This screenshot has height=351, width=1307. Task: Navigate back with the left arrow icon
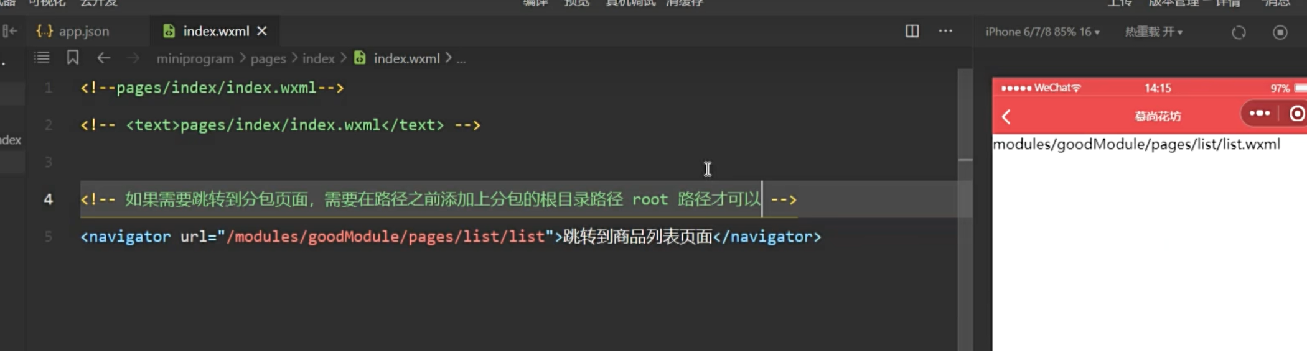(103, 58)
